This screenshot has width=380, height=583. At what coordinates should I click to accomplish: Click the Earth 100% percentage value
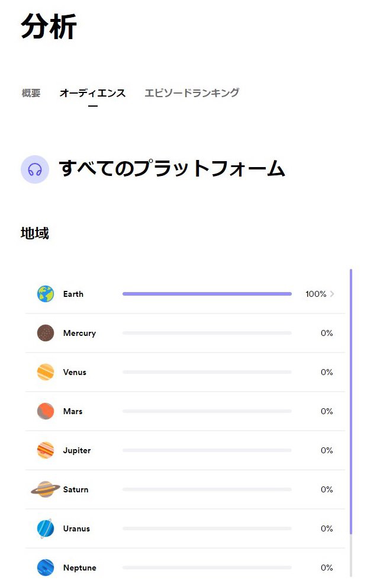tap(315, 294)
